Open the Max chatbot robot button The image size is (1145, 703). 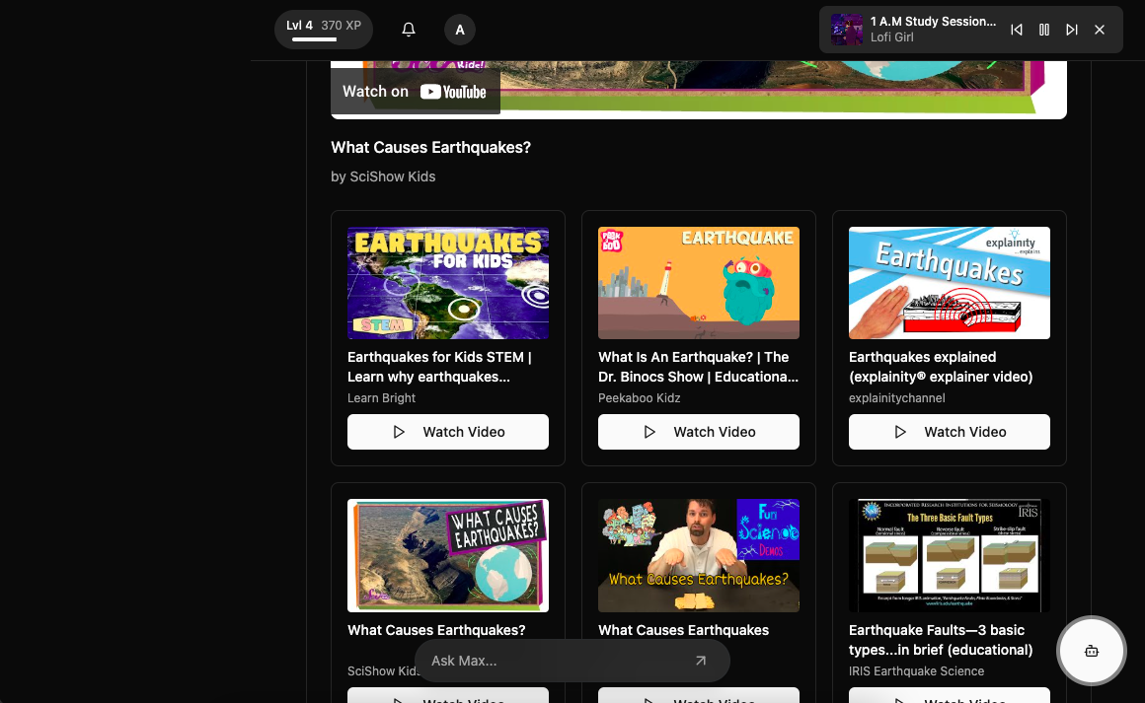coord(1091,651)
